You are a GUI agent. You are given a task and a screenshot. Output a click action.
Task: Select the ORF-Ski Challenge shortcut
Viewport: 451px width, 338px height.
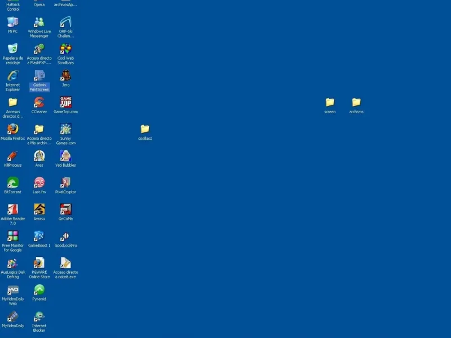(65, 22)
